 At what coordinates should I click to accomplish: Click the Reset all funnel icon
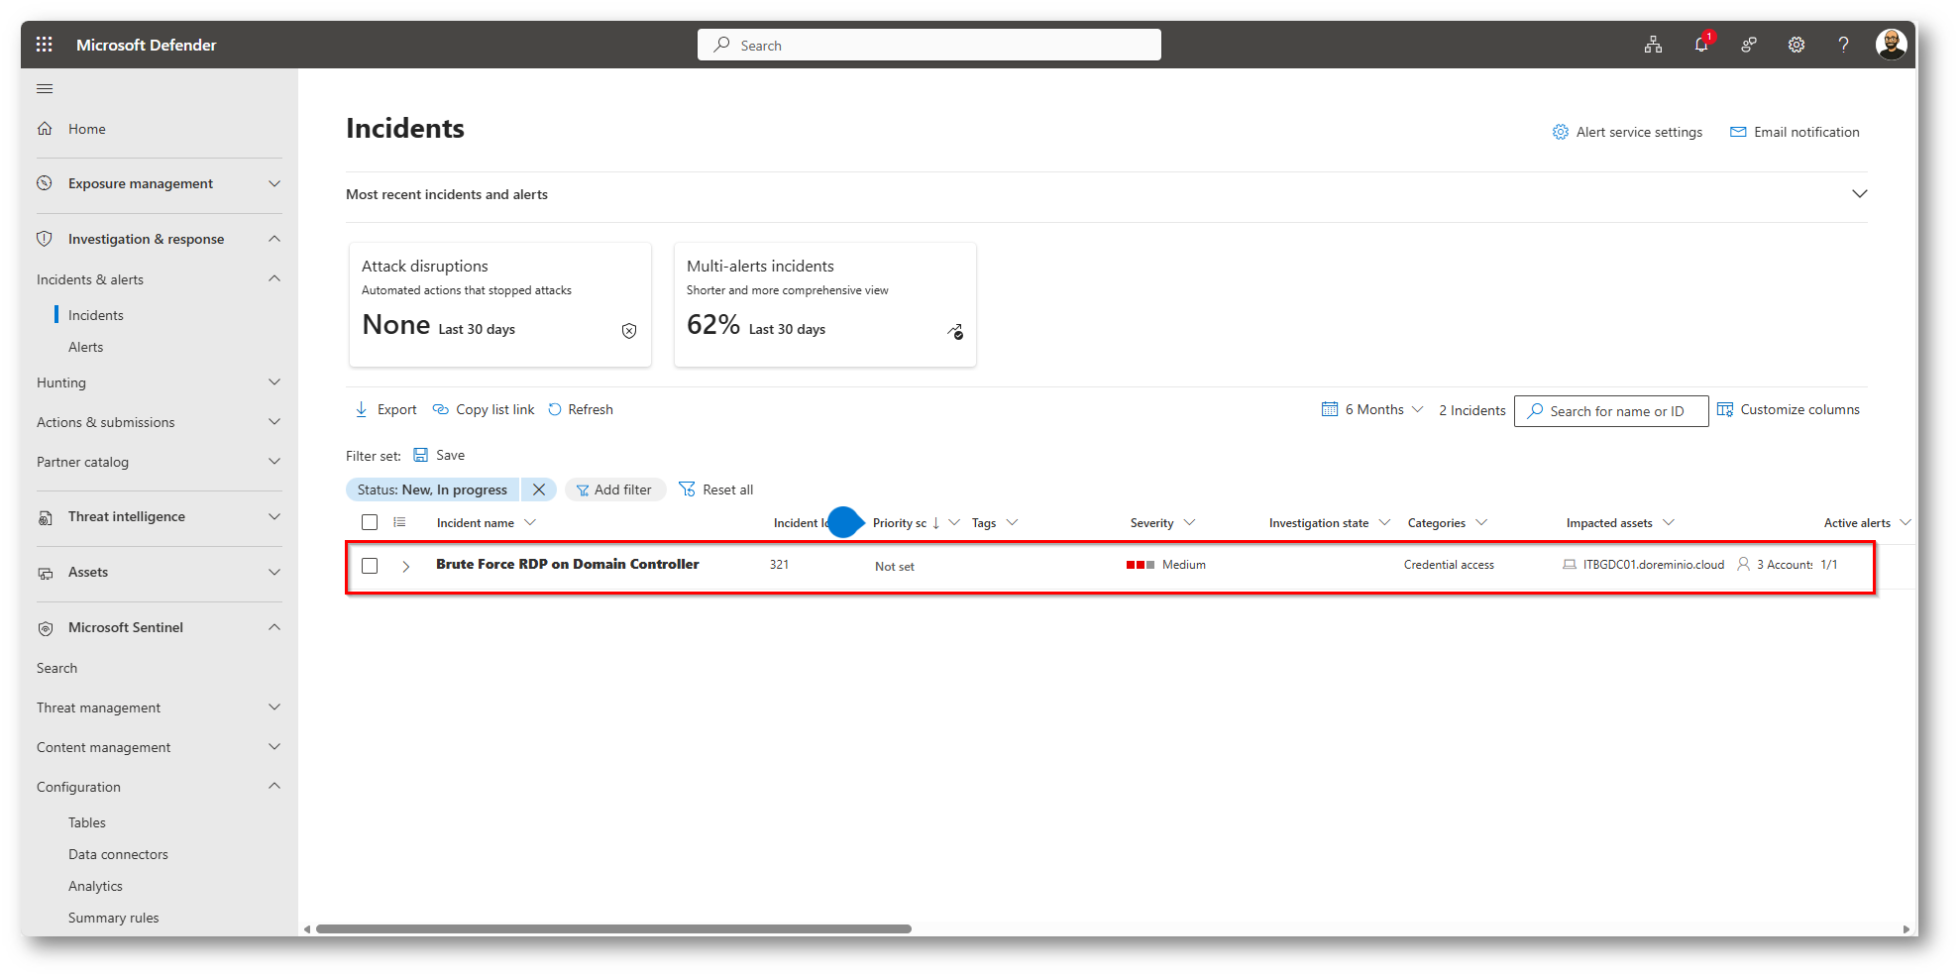687,489
